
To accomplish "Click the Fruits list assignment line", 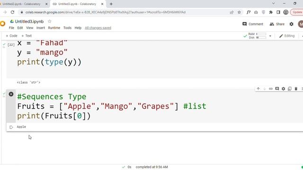I will [x=112, y=106].
